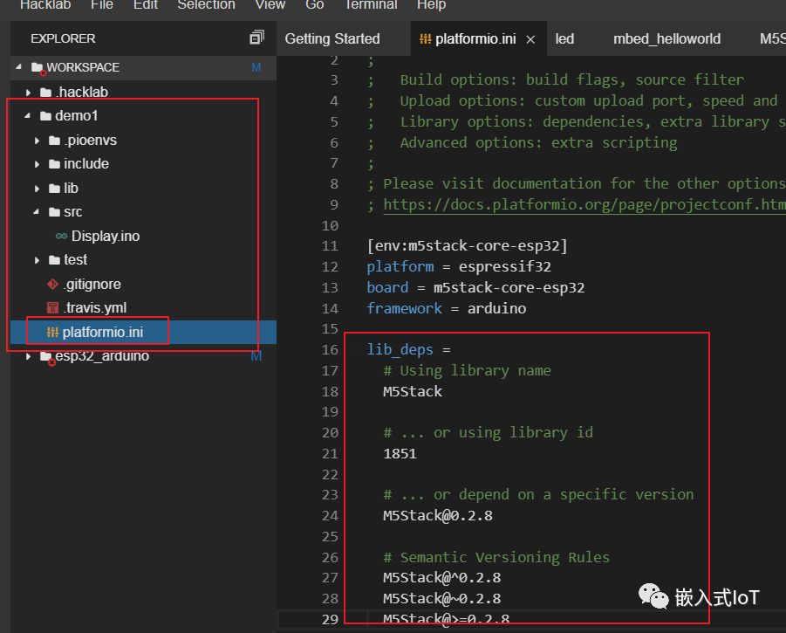Collapse the src folder

[x=38, y=212]
